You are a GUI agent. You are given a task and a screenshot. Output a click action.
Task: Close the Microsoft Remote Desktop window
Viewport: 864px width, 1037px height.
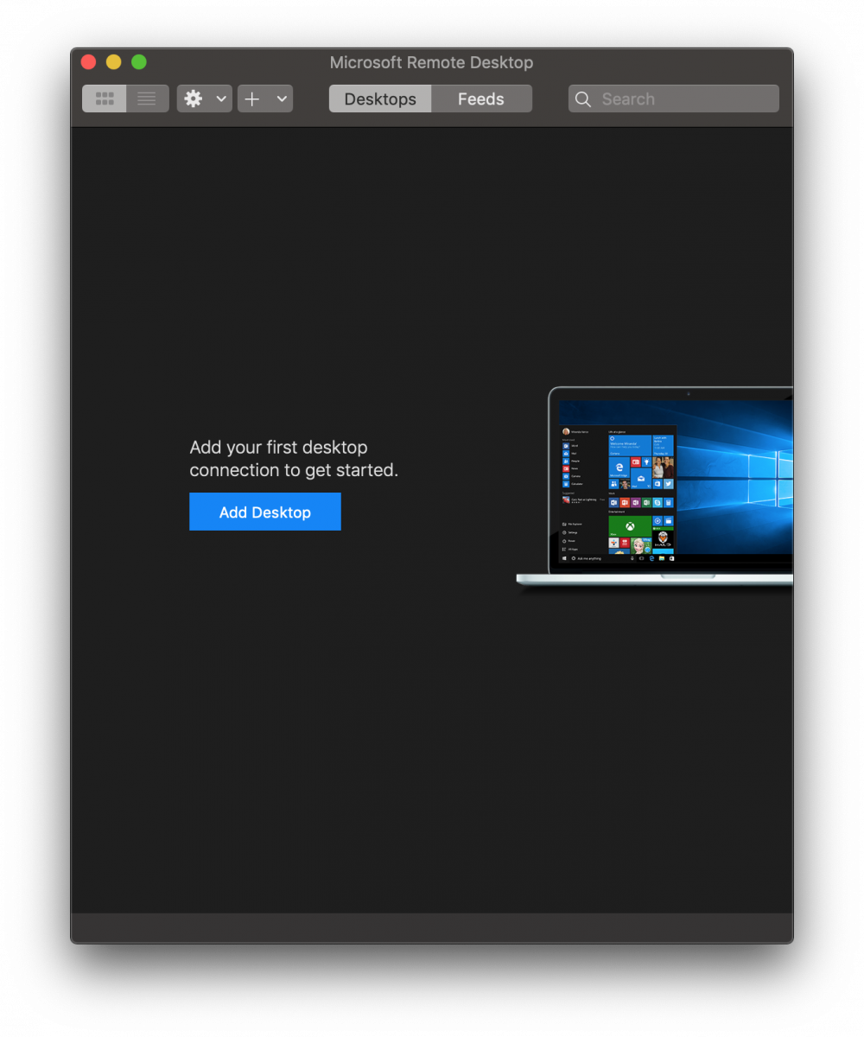[88, 62]
